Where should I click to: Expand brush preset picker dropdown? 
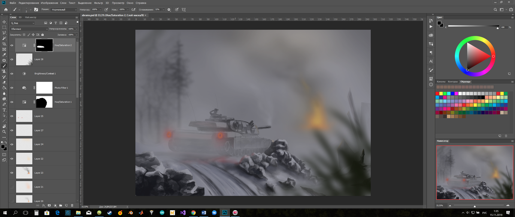tap(30, 9)
